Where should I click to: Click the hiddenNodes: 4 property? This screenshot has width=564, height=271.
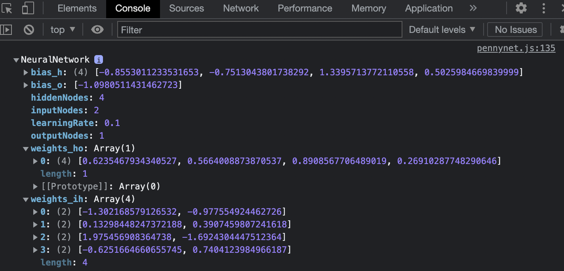coord(68,97)
